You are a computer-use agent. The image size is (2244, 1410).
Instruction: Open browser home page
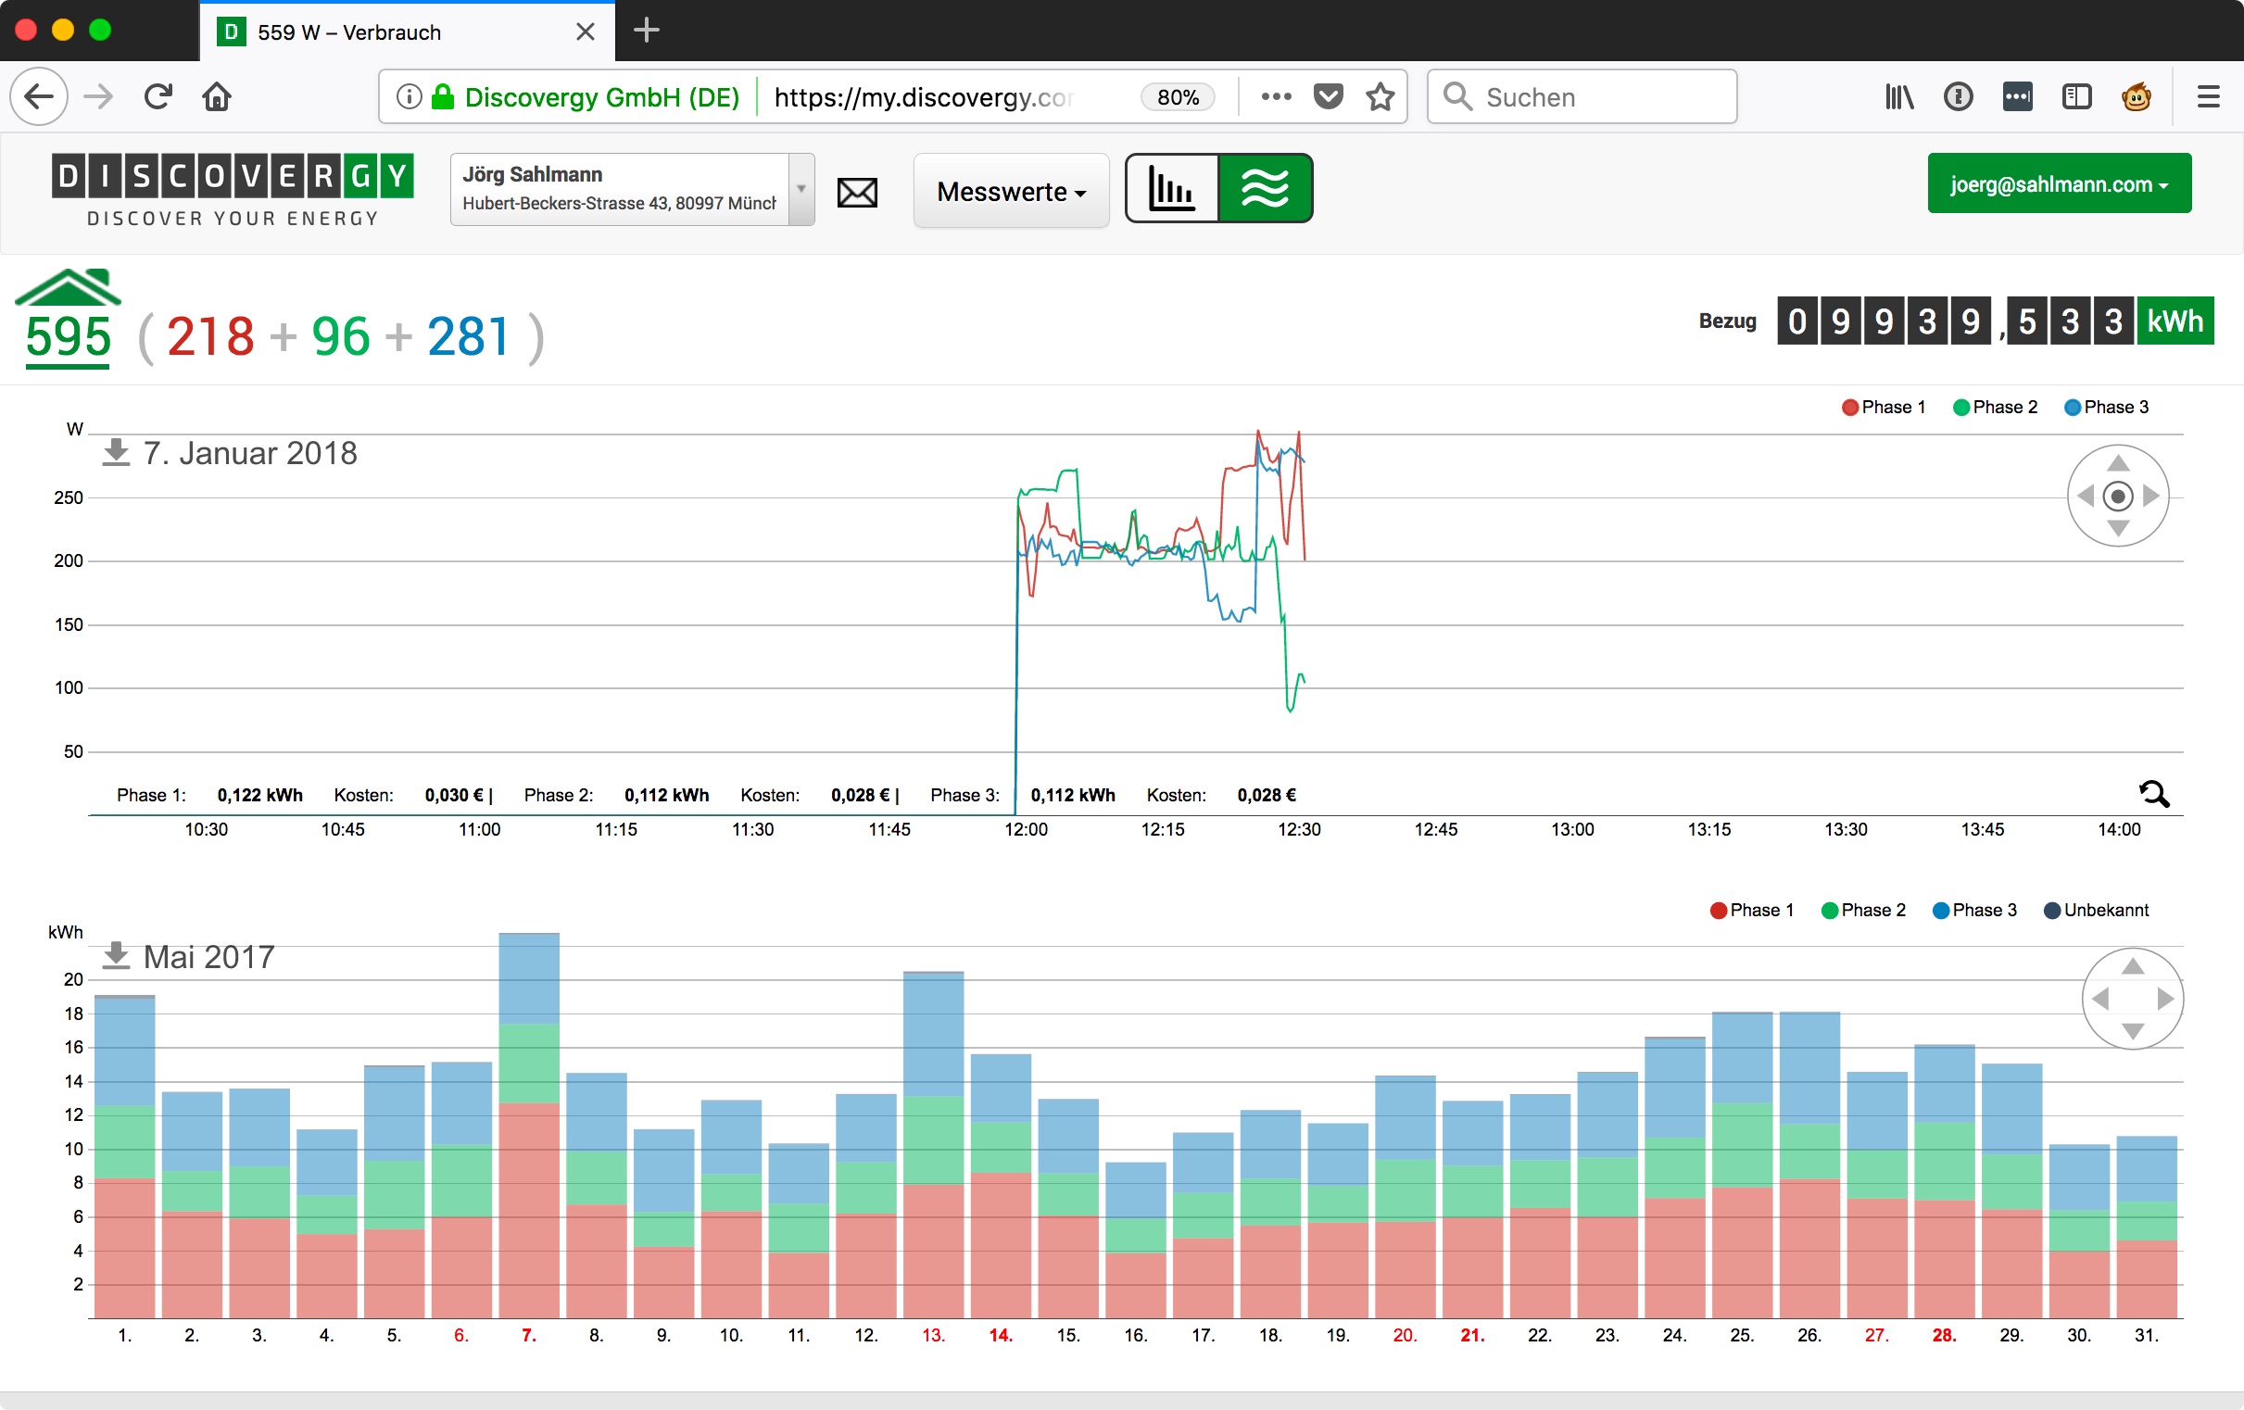coord(217,96)
